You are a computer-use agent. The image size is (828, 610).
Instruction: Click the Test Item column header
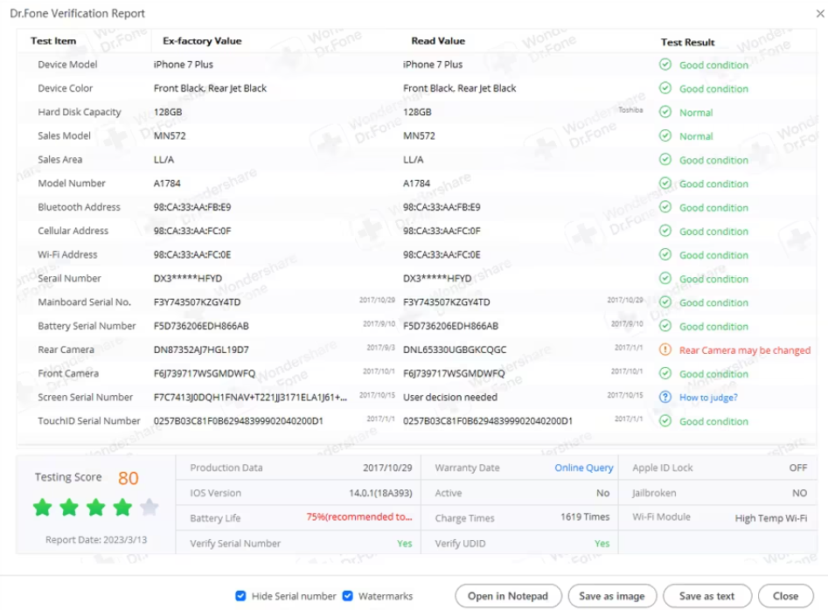53,40
